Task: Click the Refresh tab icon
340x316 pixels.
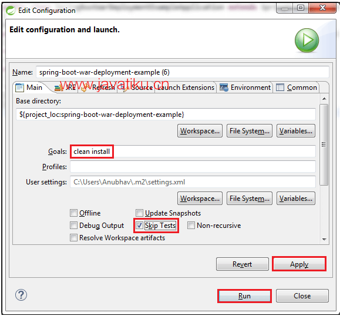Action: (x=85, y=88)
